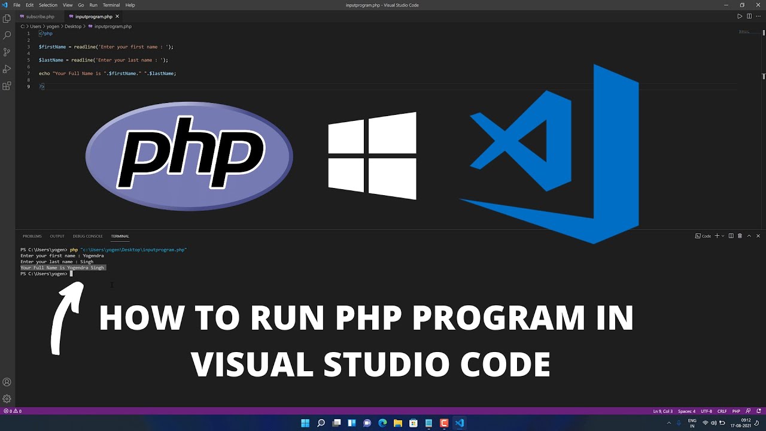Screen dimensions: 766x431
Task: Open the Go menu
Action: point(81,5)
